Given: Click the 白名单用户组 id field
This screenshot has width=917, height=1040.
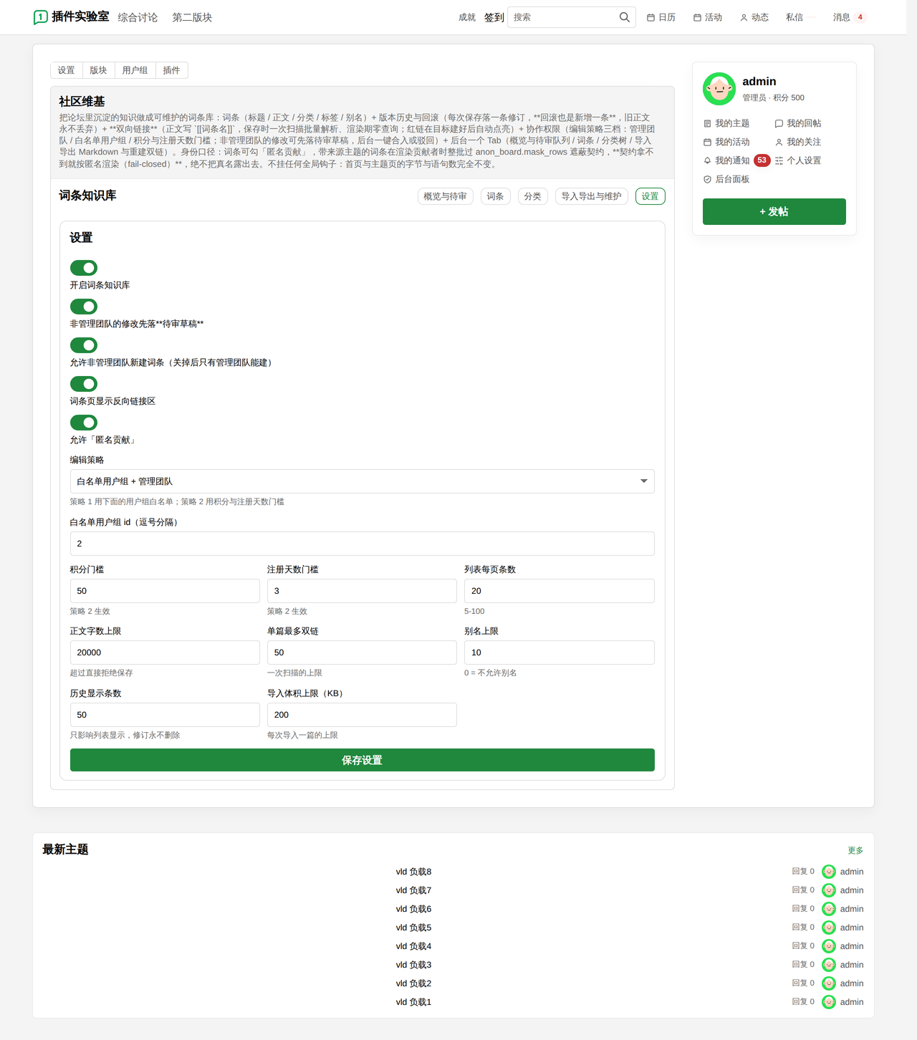Looking at the screenshot, I should [362, 544].
